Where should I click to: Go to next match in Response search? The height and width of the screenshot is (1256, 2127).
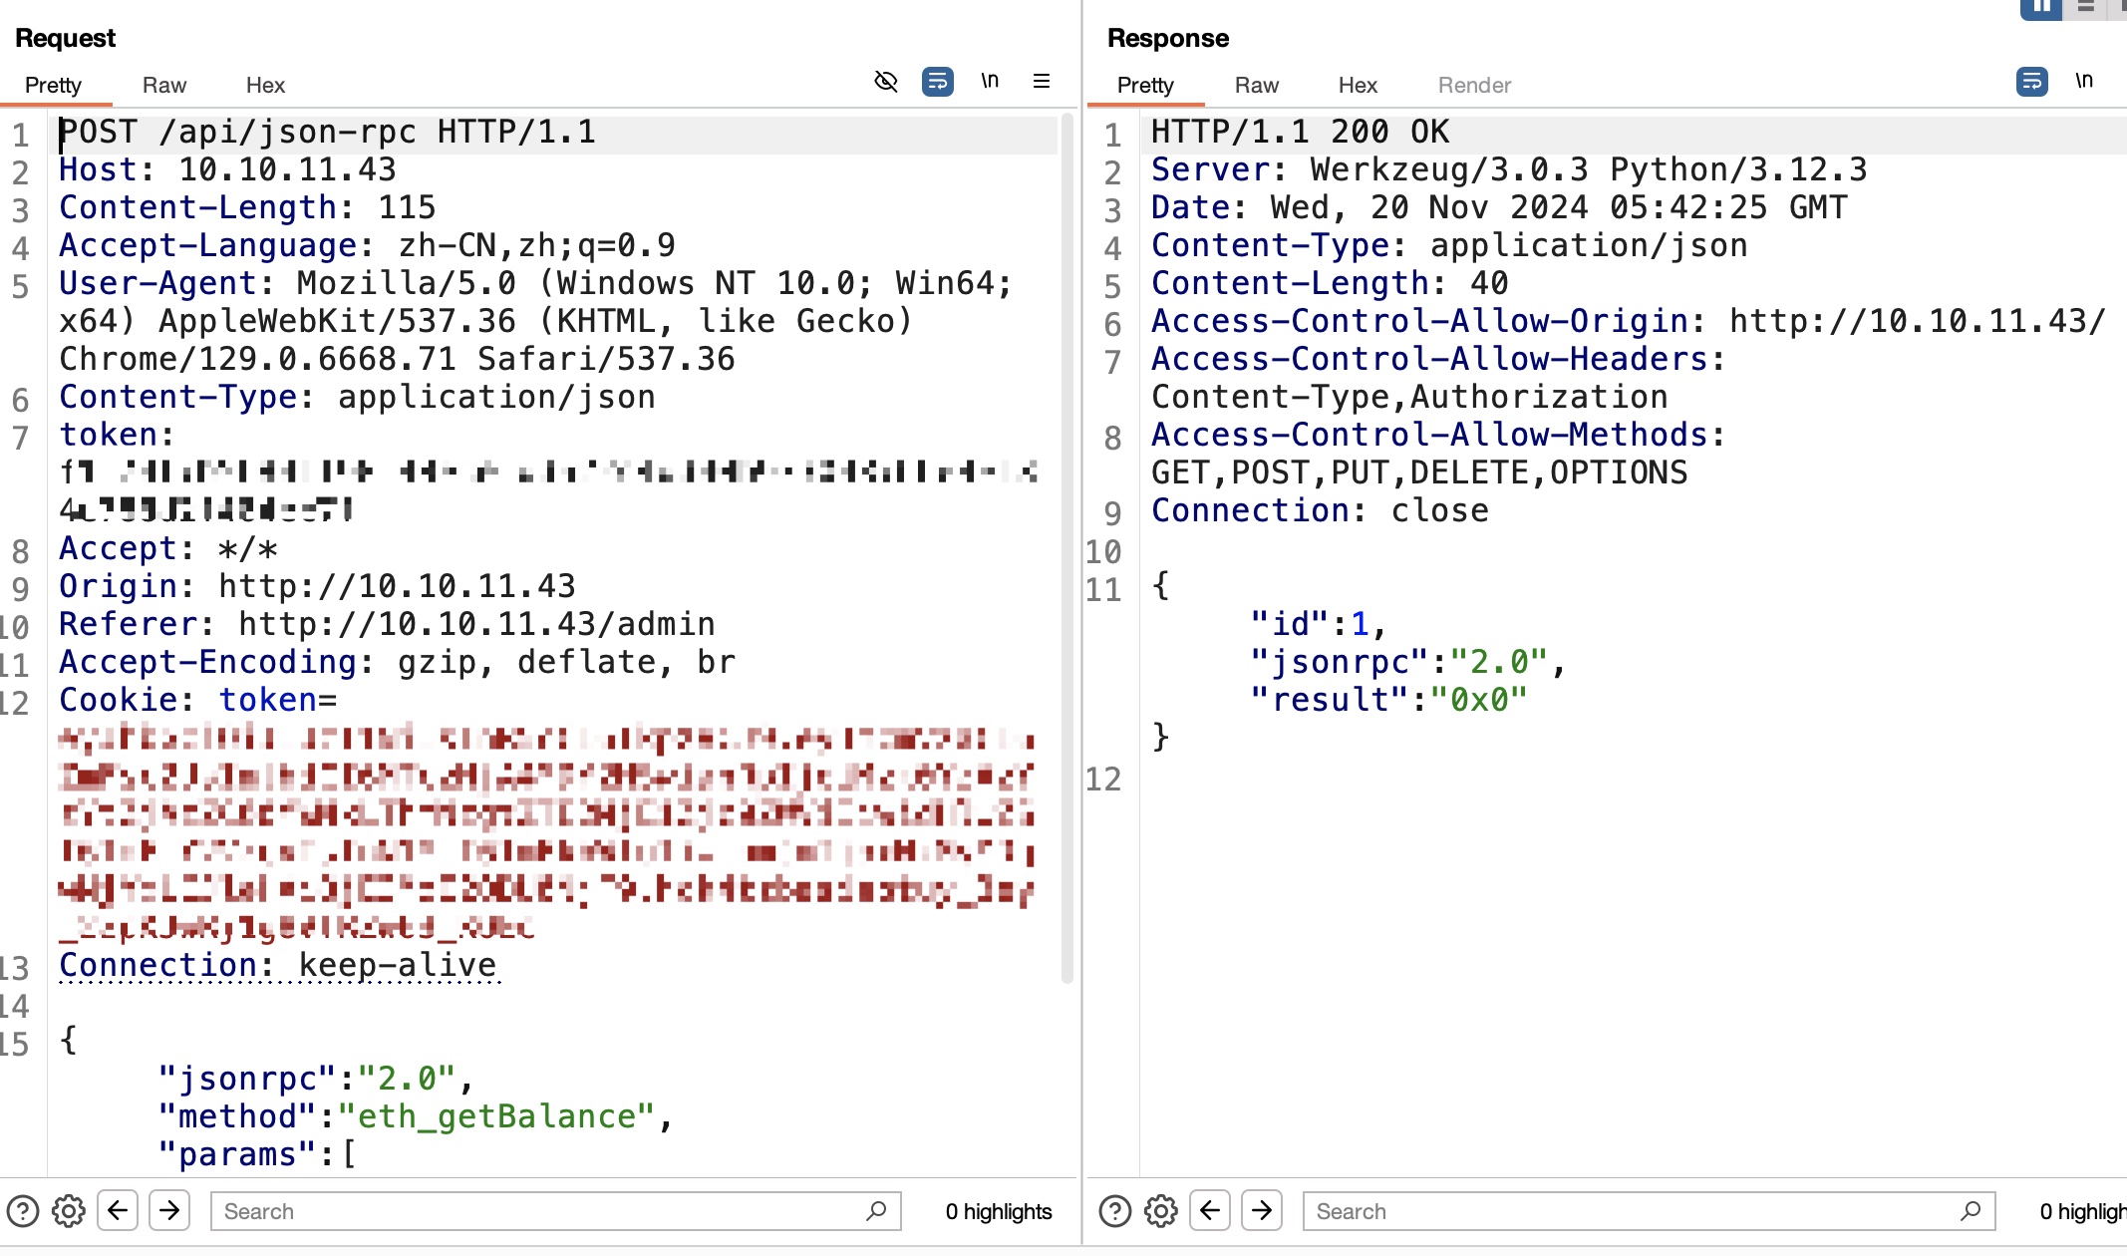coord(1262,1211)
